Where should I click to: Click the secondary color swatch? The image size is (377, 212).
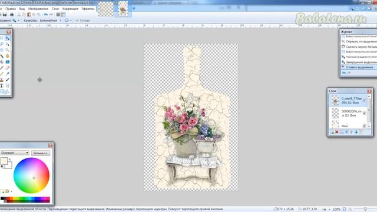point(9,166)
